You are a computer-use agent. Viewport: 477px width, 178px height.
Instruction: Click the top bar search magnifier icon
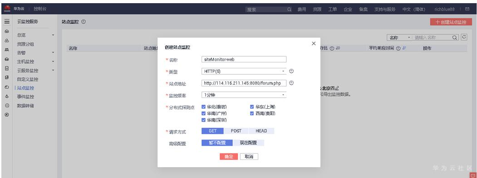click(x=289, y=10)
